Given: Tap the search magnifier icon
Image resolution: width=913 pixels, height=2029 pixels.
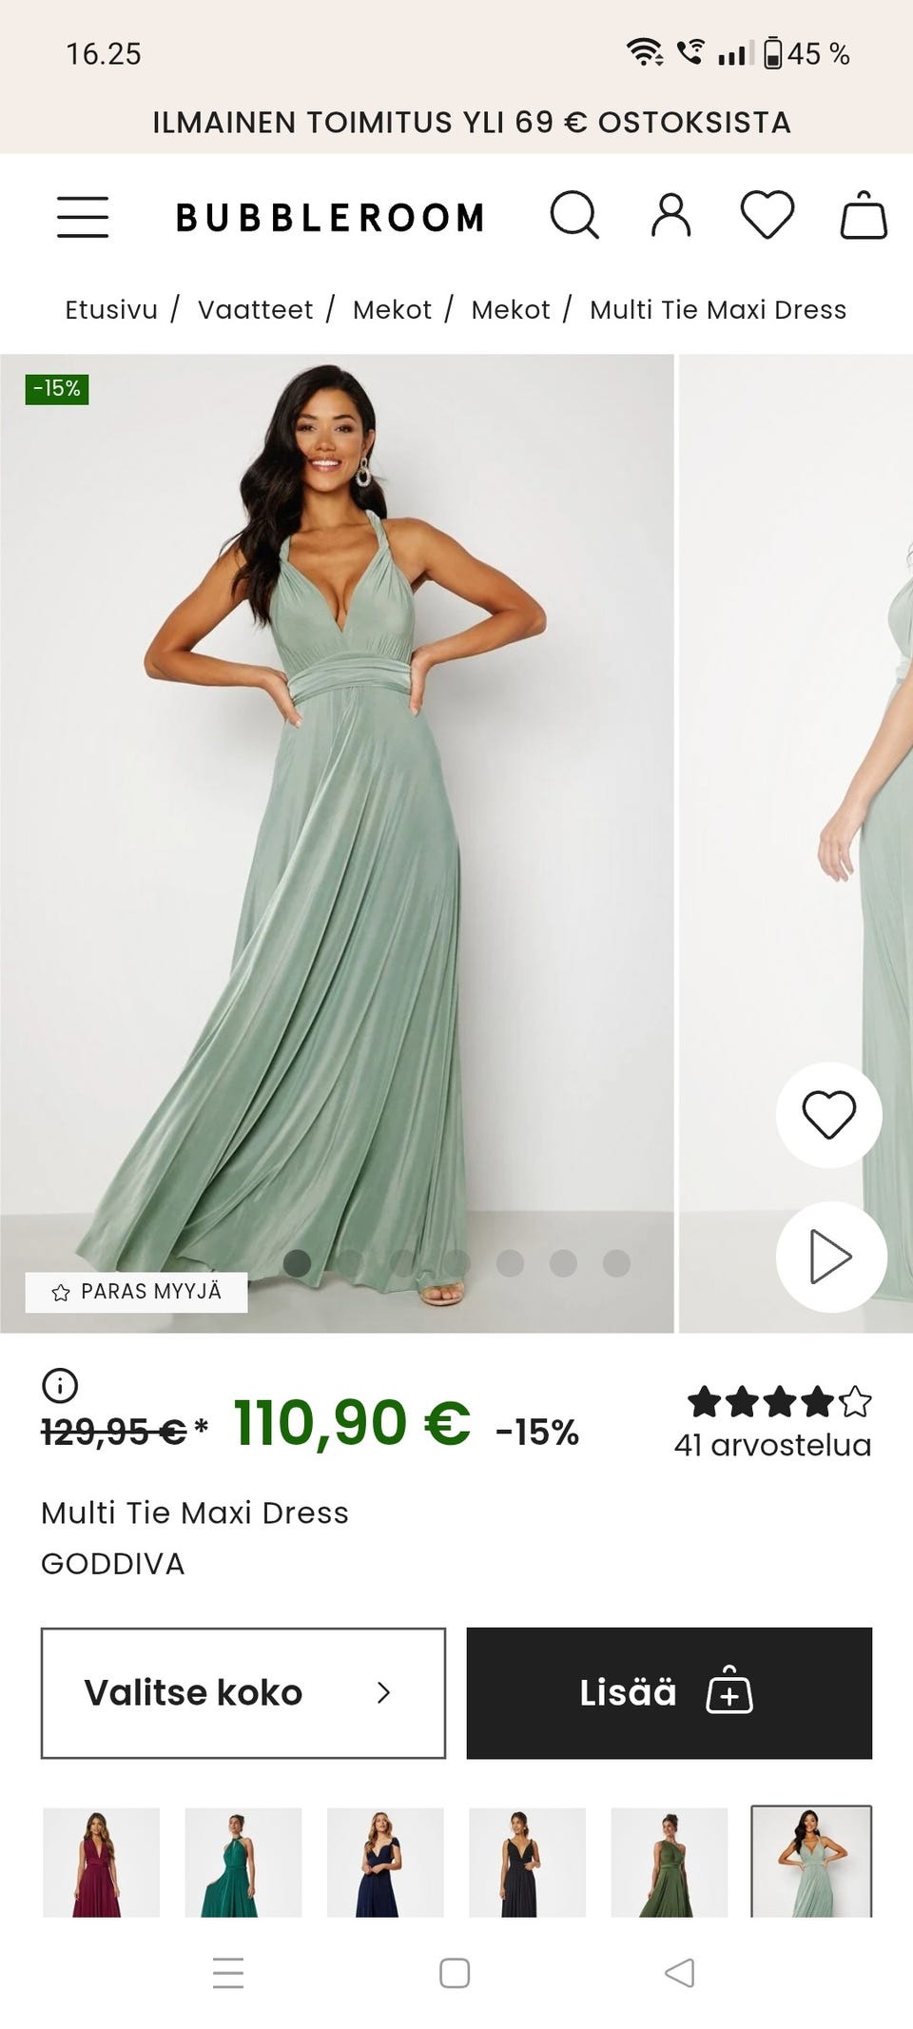Looking at the screenshot, I should pyautogui.click(x=574, y=215).
